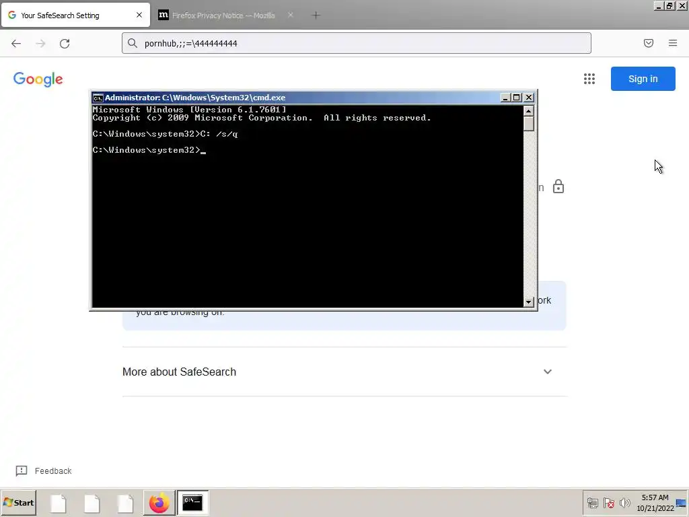This screenshot has height=517, width=689.
Task: Click the cmd vertical scrollbar thumb
Action: [x=529, y=124]
